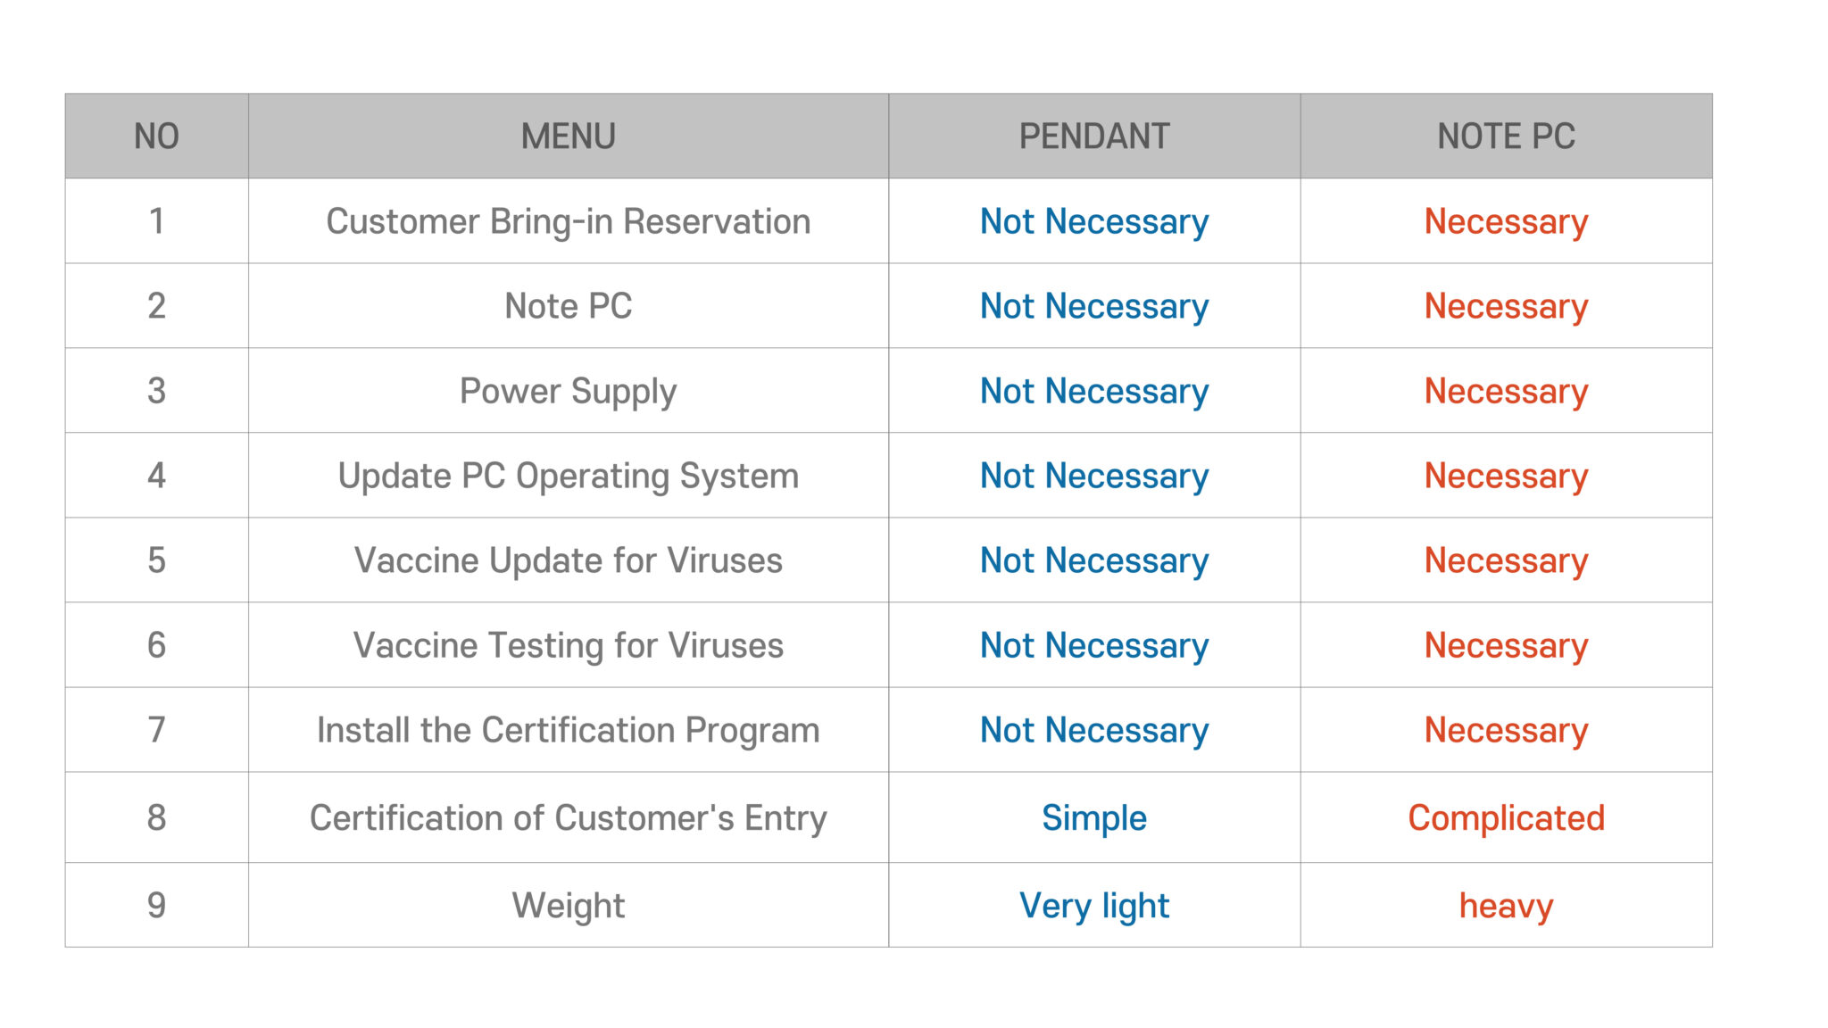Image resolution: width=1828 pixels, height=1028 pixels.
Task: Select Install the Certification Program cell
Action: [x=569, y=730]
